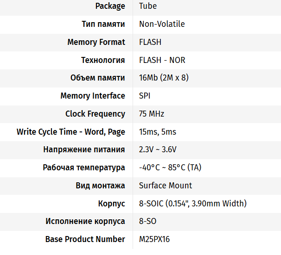Click the '8-SOIC (0.154", 3.90mm Width)' value
Viewport: 281px width, 255px height.
tap(193, 204)
